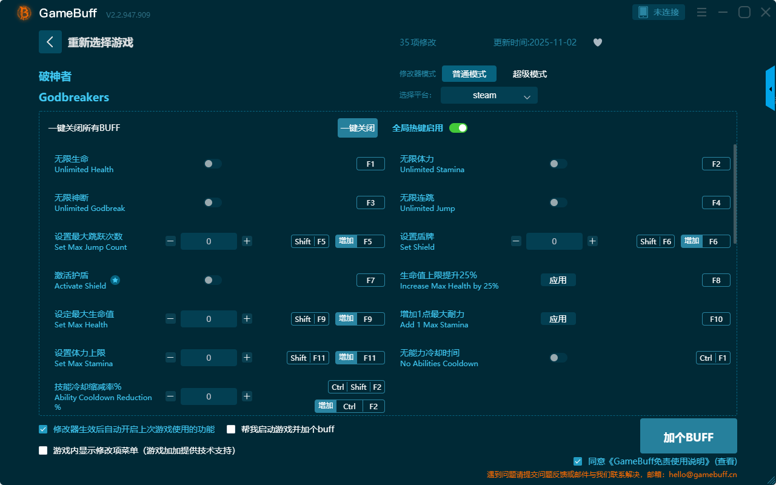This screenshot has width=776, height=485.
Task: Enable No Abilities Cooldown toggle
Action: [x=558, y=358]
